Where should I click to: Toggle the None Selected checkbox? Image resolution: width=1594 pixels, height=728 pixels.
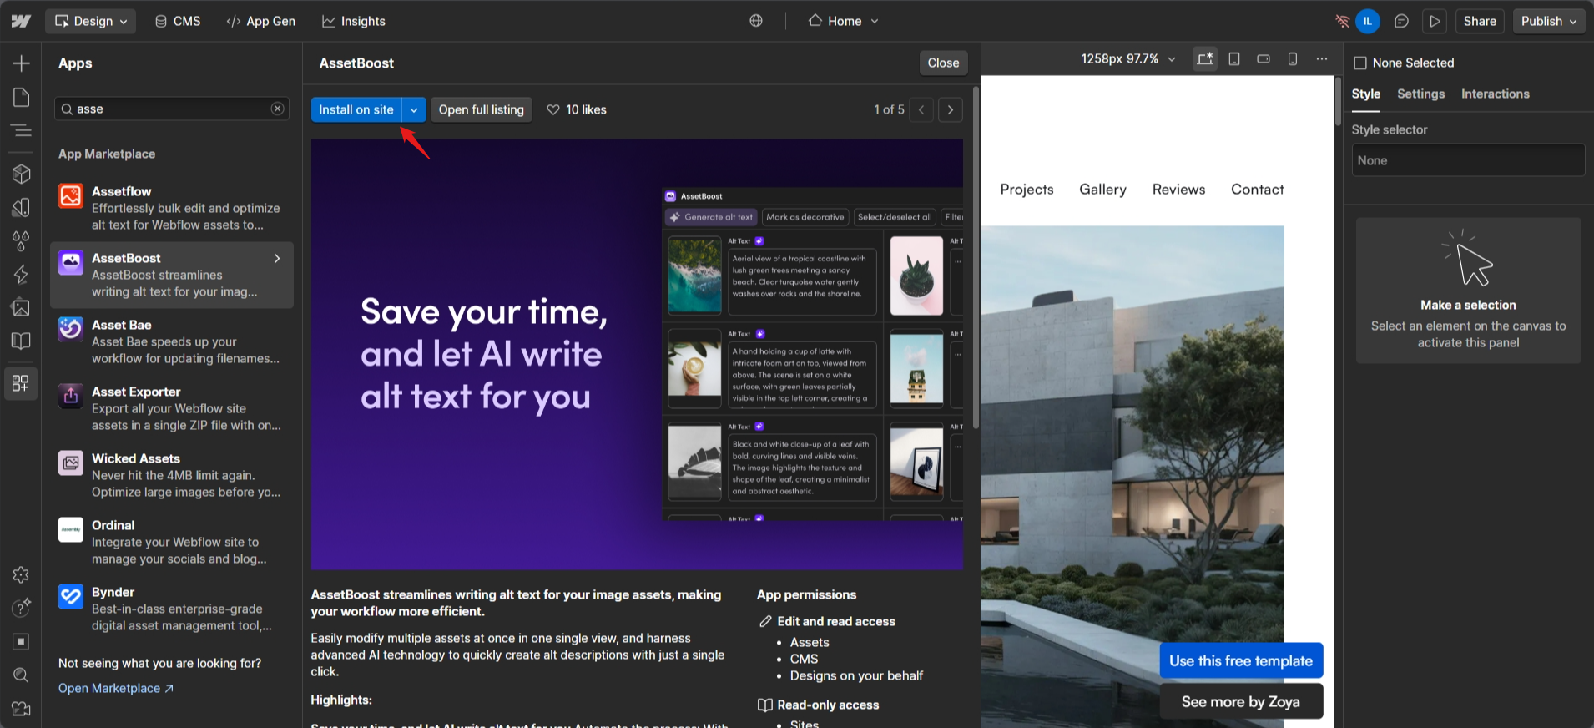1360,63
